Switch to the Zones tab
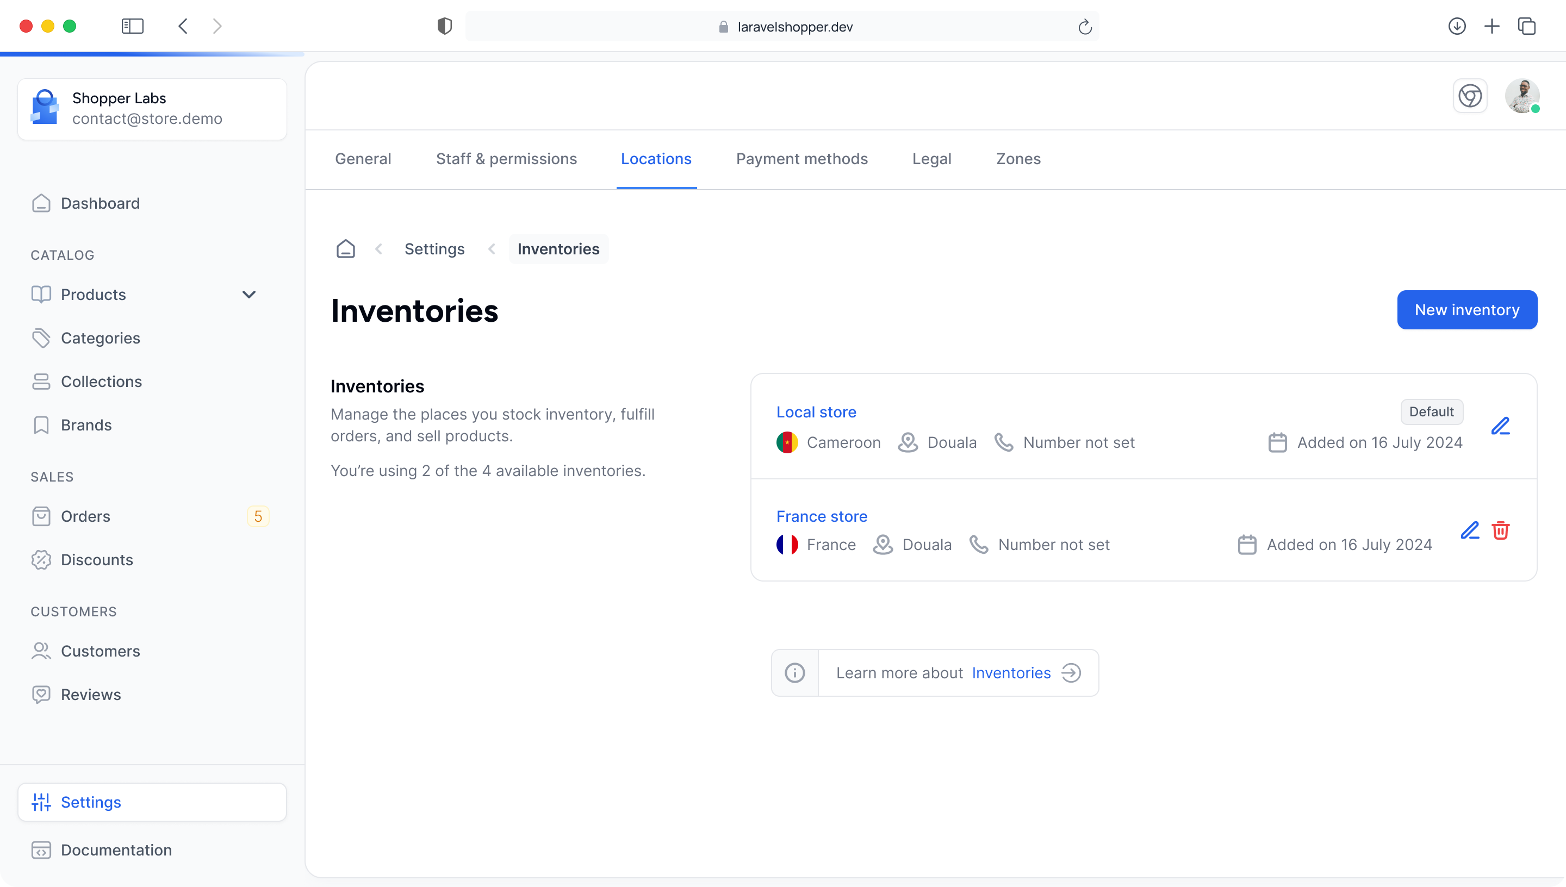 [1017, 159]
